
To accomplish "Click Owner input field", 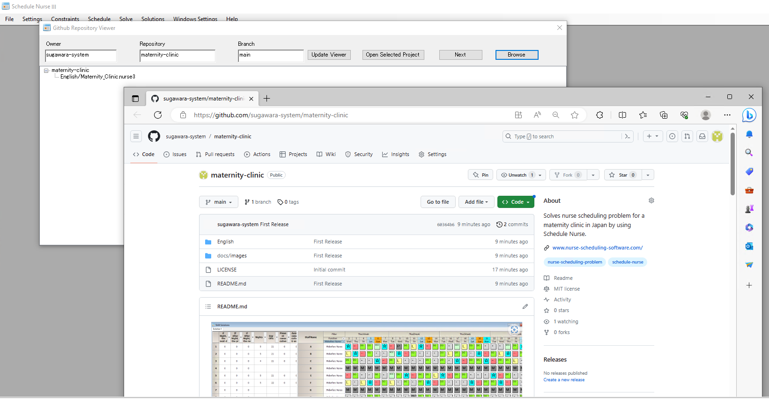I will pyautogui.click(x=81, y=56).
